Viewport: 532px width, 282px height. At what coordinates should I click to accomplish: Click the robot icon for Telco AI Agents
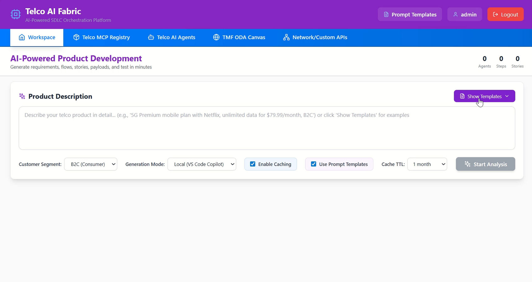[x=151, y=38]
